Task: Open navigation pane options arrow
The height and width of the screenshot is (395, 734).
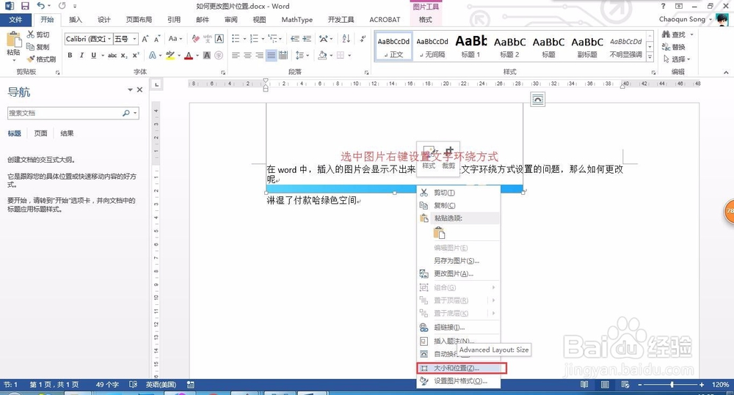Action: click(x=130, y=89)
